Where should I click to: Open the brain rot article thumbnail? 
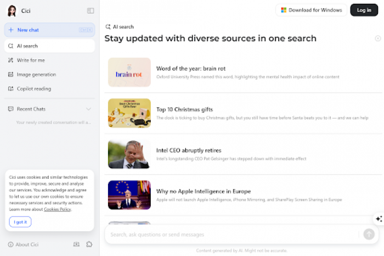tap(129, 73)
